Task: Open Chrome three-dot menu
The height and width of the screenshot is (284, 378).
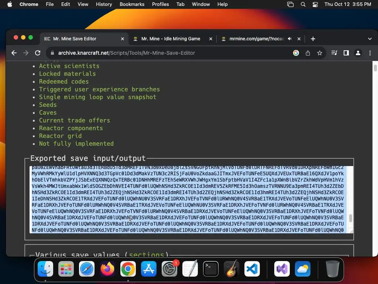Action: [370, 53]
